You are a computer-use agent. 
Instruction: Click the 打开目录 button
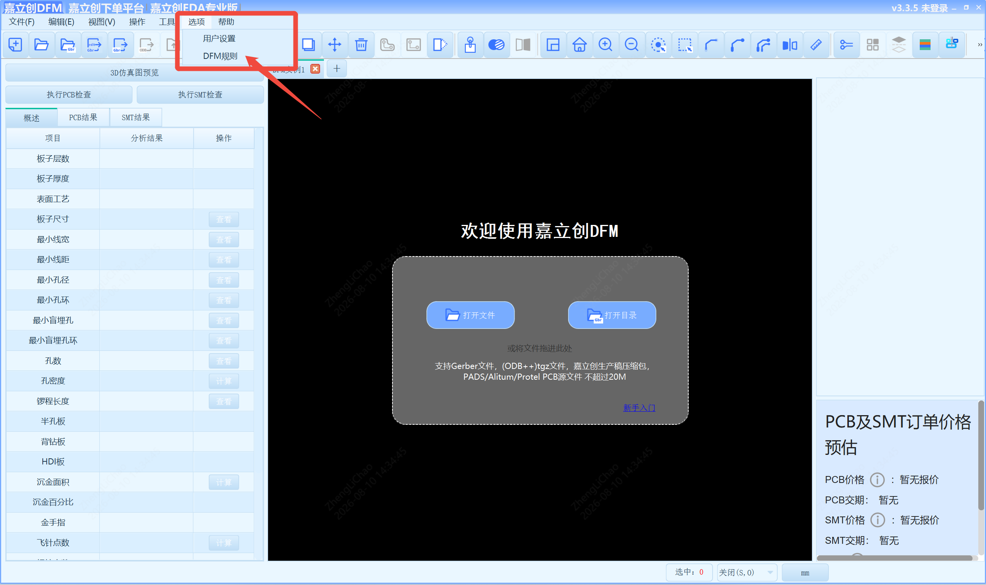click(x=612, y=315)
